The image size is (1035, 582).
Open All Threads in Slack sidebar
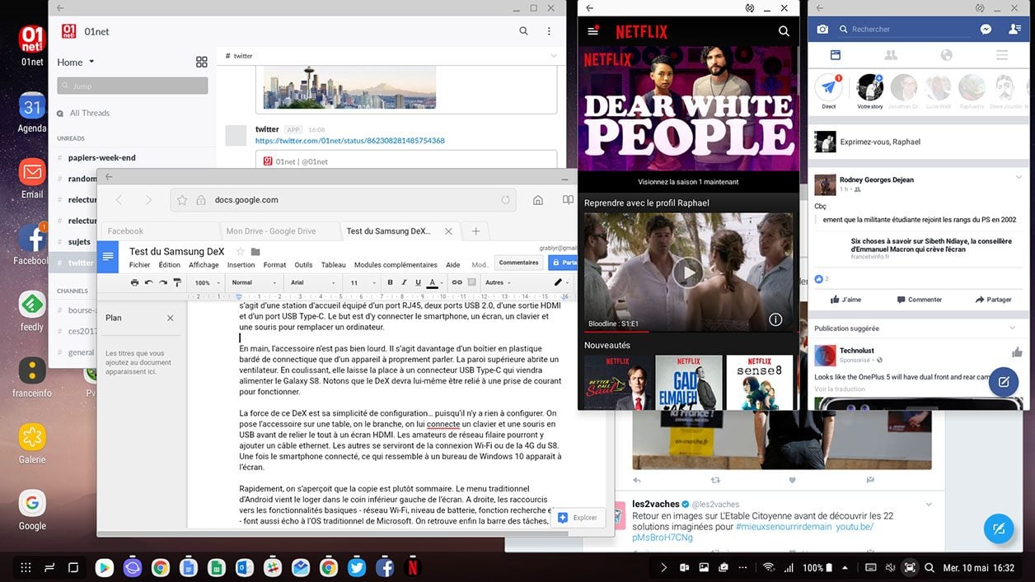pyautogui.click(x=90, y=113)
